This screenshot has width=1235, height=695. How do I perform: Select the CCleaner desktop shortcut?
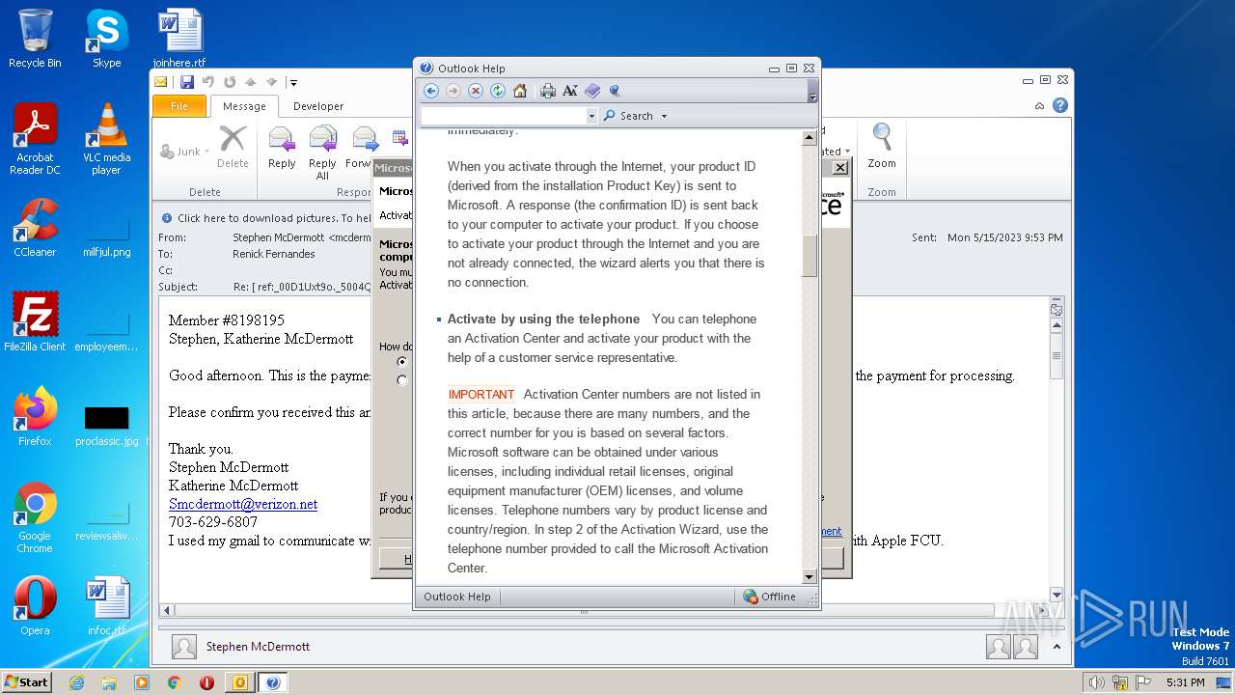coord(35,228)
